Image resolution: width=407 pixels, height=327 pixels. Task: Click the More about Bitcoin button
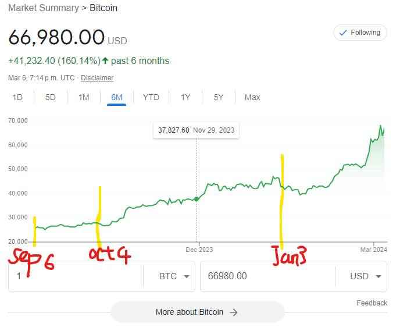(197, 312)
